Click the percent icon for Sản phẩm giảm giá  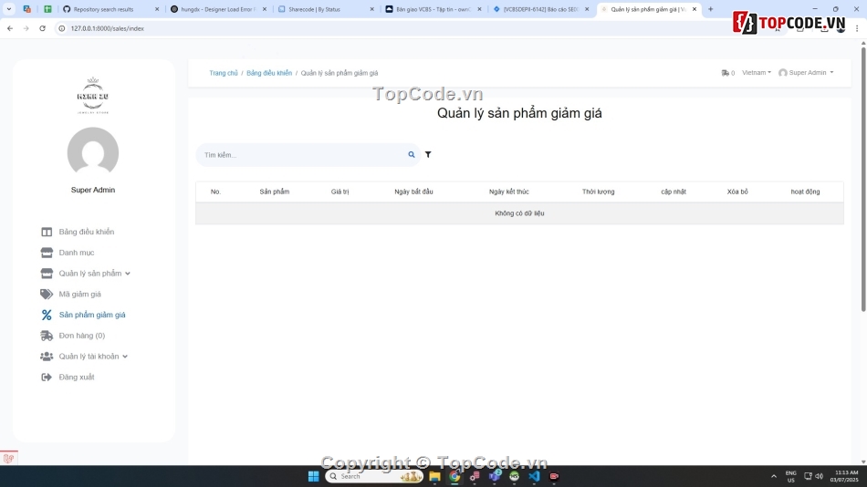point(47,315)
